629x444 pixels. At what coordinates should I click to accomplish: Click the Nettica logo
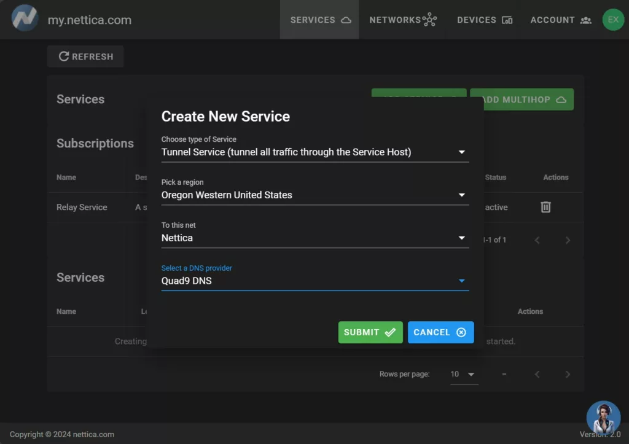23,18
